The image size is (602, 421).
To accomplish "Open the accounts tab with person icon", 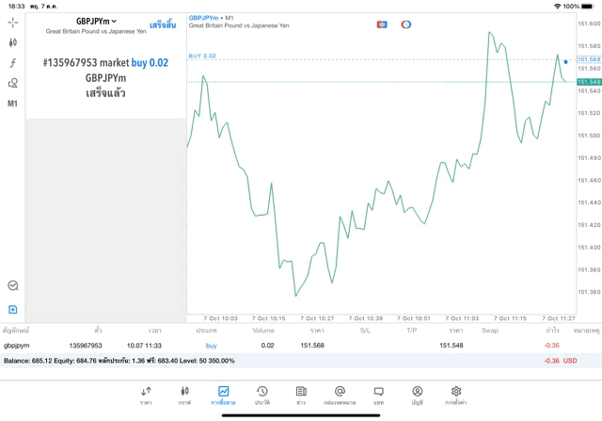I will click(418, 396).
